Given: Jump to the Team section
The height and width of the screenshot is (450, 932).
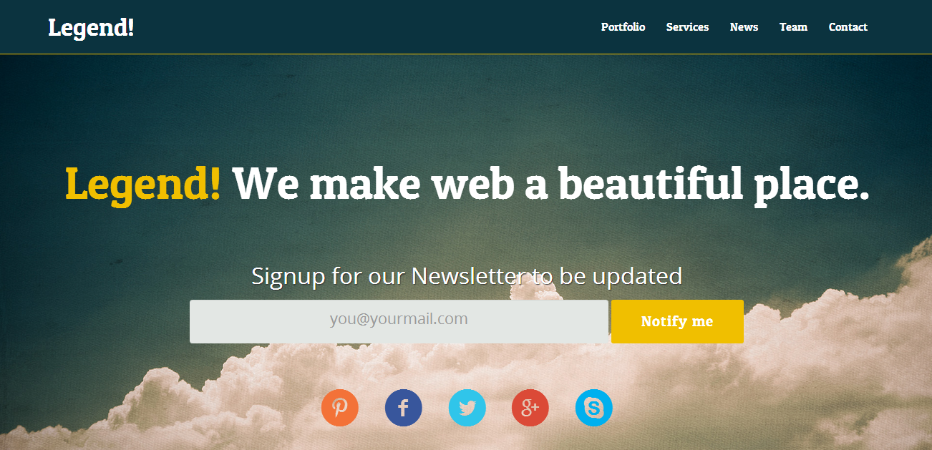Looking at the screenshot, I should point(793,27).
